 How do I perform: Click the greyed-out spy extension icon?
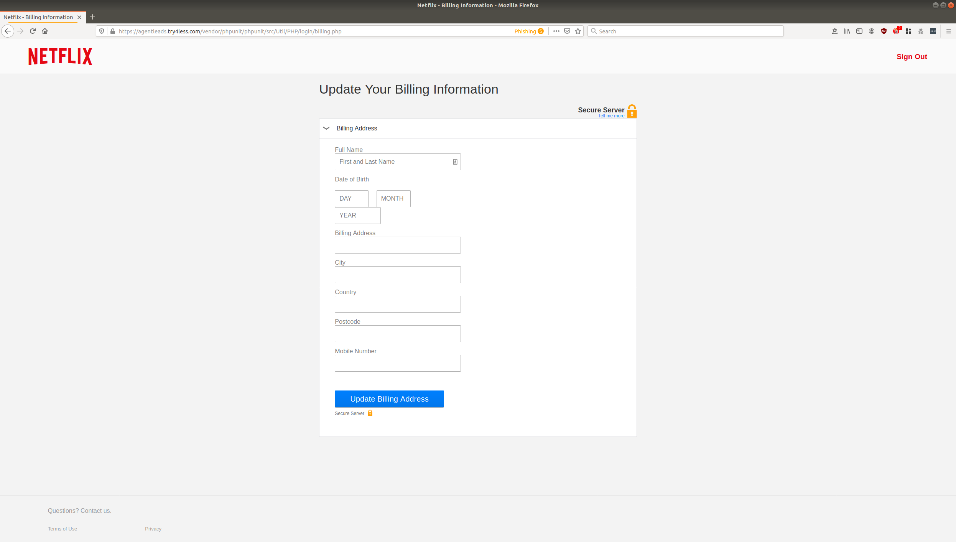tap(921, 31)
